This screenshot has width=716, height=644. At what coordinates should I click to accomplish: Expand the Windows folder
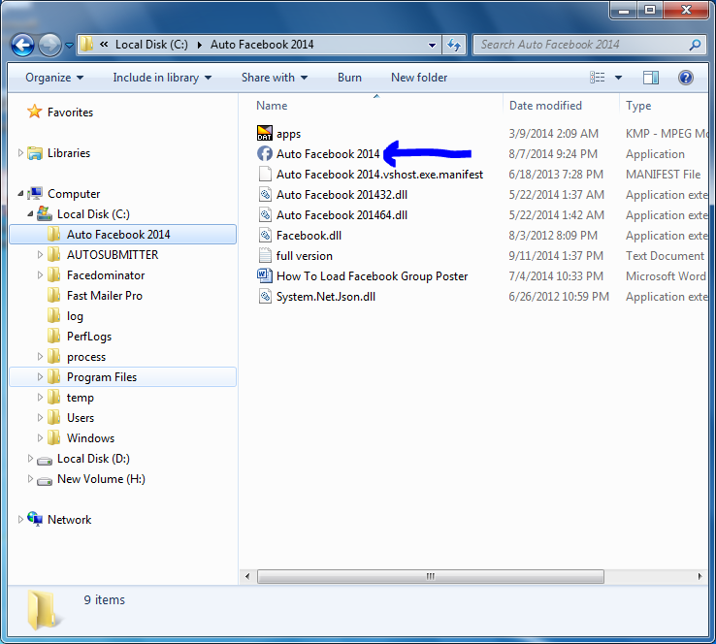tap(40, 438)
